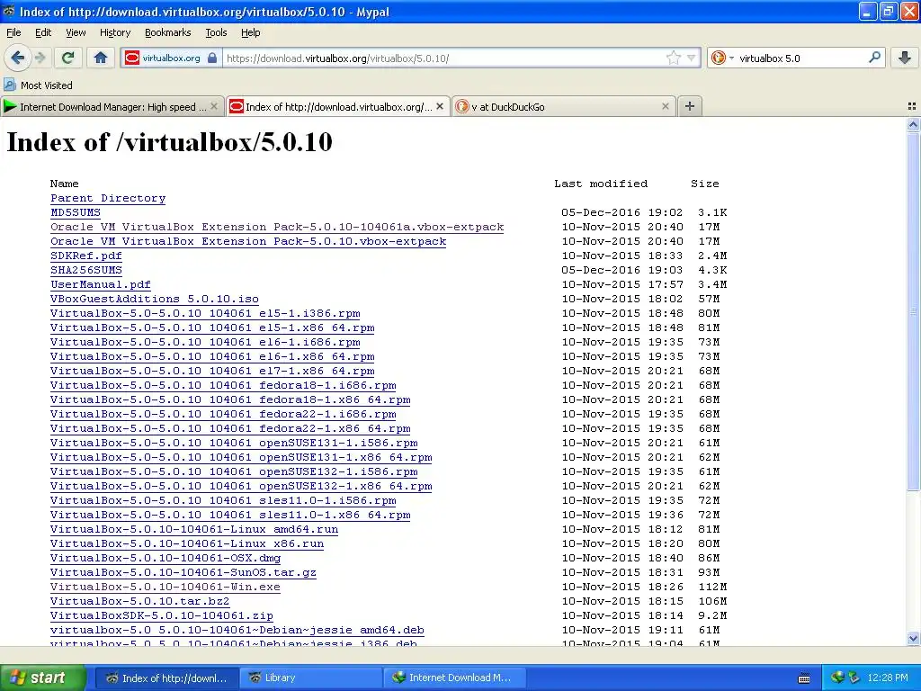Bookmark this page with the star icon
The width and height of the screenshot is (921, 691).
click(x=673, y=58)
